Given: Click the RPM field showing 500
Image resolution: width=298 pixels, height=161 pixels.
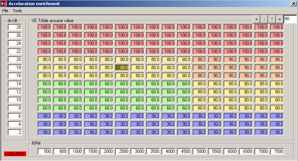Looking at the screenshot, I should 45,151.
